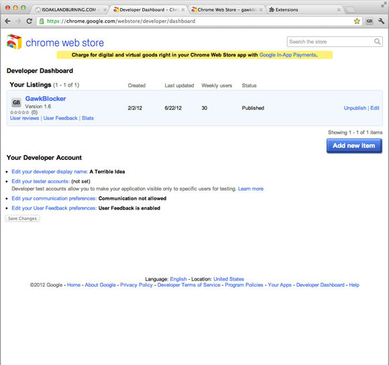
Task: Close the Developer Dashboard tab
Action: pyautogui.click(x=183, y=10)
